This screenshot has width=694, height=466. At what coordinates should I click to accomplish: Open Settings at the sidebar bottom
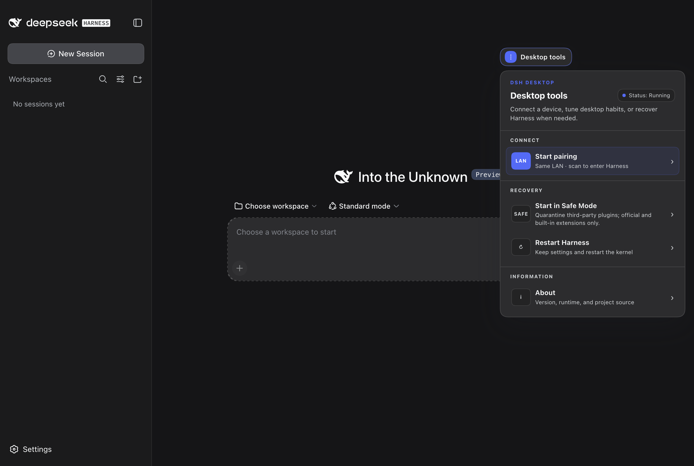point(31,449)
